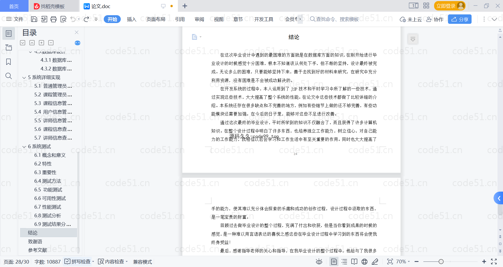Switch to web layout globe icon

tap(364, 262)
